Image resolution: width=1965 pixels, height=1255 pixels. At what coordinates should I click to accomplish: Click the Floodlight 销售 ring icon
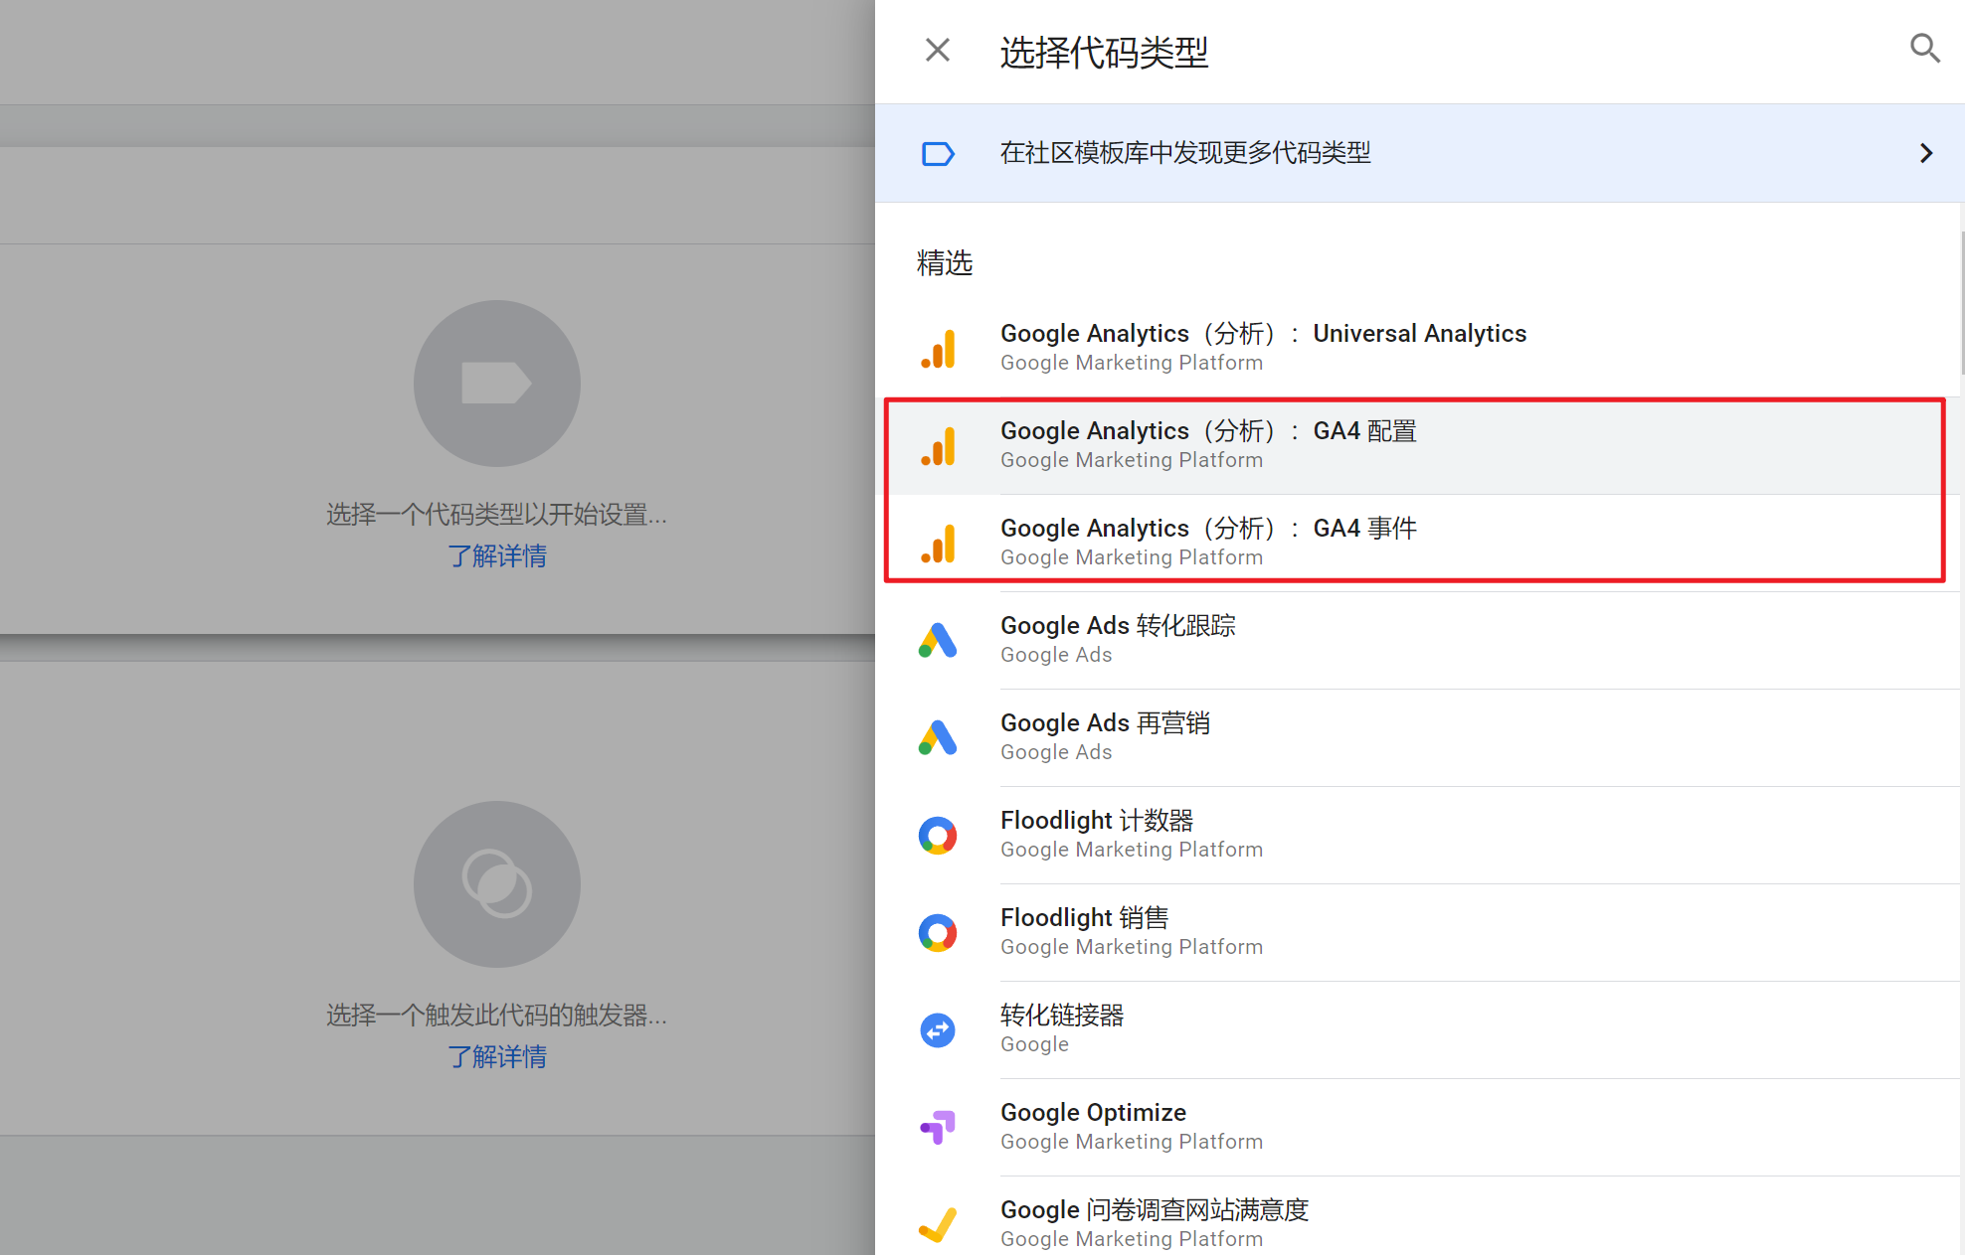pos(938,932)
